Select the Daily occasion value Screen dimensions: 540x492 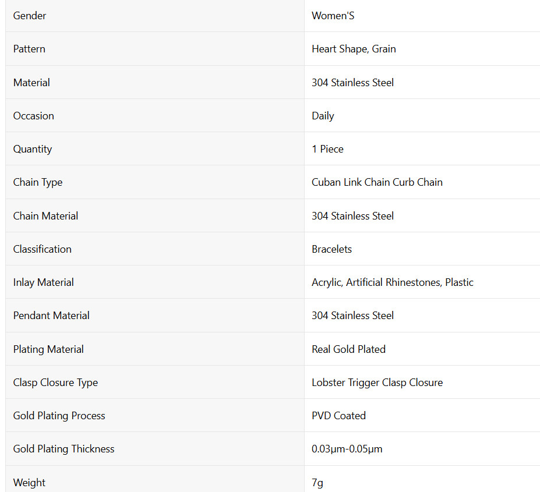click(x=323, y=116)
